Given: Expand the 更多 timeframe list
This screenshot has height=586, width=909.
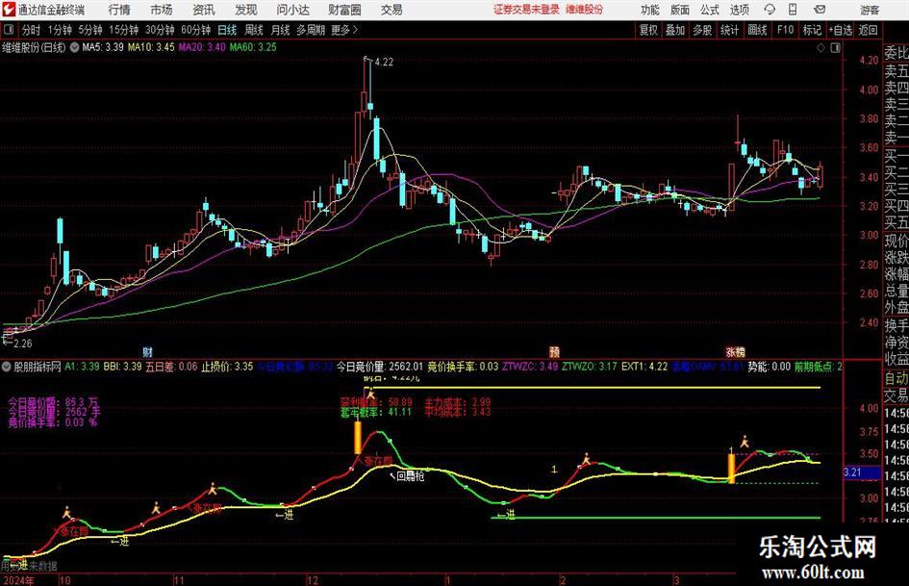Looking at the screenshot, I should [x=344, y=30].
